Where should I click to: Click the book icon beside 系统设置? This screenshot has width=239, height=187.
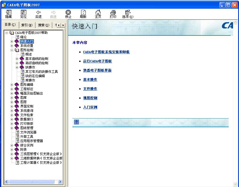pyautogui.click(x=17, y=46)
